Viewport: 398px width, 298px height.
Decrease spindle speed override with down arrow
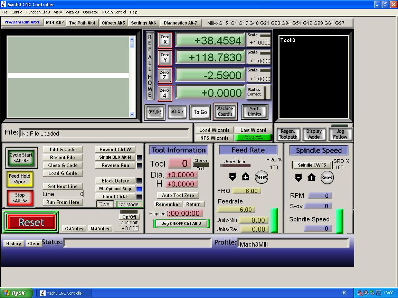[298, 177]
